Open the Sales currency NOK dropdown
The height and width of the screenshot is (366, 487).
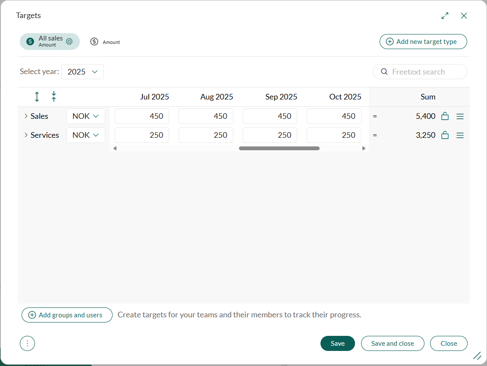click(x=85, y=116)
